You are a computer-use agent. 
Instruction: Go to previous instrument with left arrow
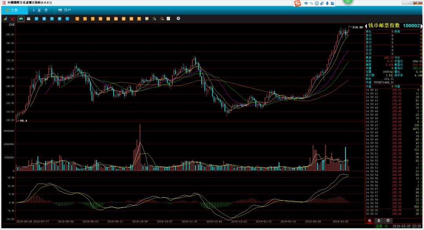click(366, 26)
